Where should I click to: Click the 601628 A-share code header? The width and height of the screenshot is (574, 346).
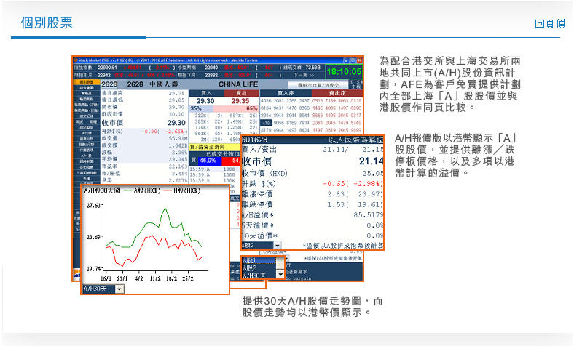(x=255, y=140)
